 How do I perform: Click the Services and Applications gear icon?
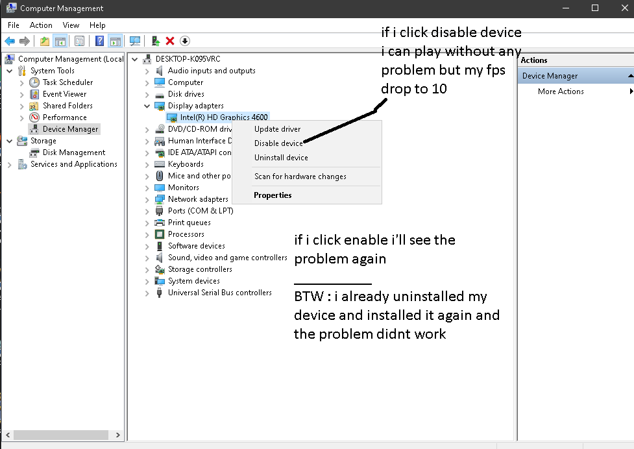22,164
